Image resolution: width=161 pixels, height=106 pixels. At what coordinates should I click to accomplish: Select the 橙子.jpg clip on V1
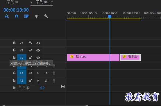93,58
